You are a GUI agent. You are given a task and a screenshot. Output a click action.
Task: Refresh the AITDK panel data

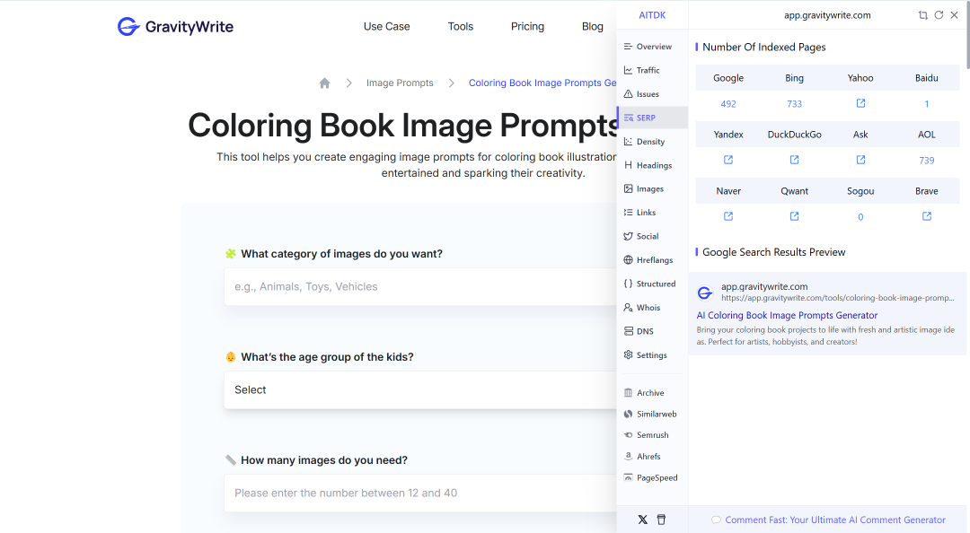click(x=939, y=15)
